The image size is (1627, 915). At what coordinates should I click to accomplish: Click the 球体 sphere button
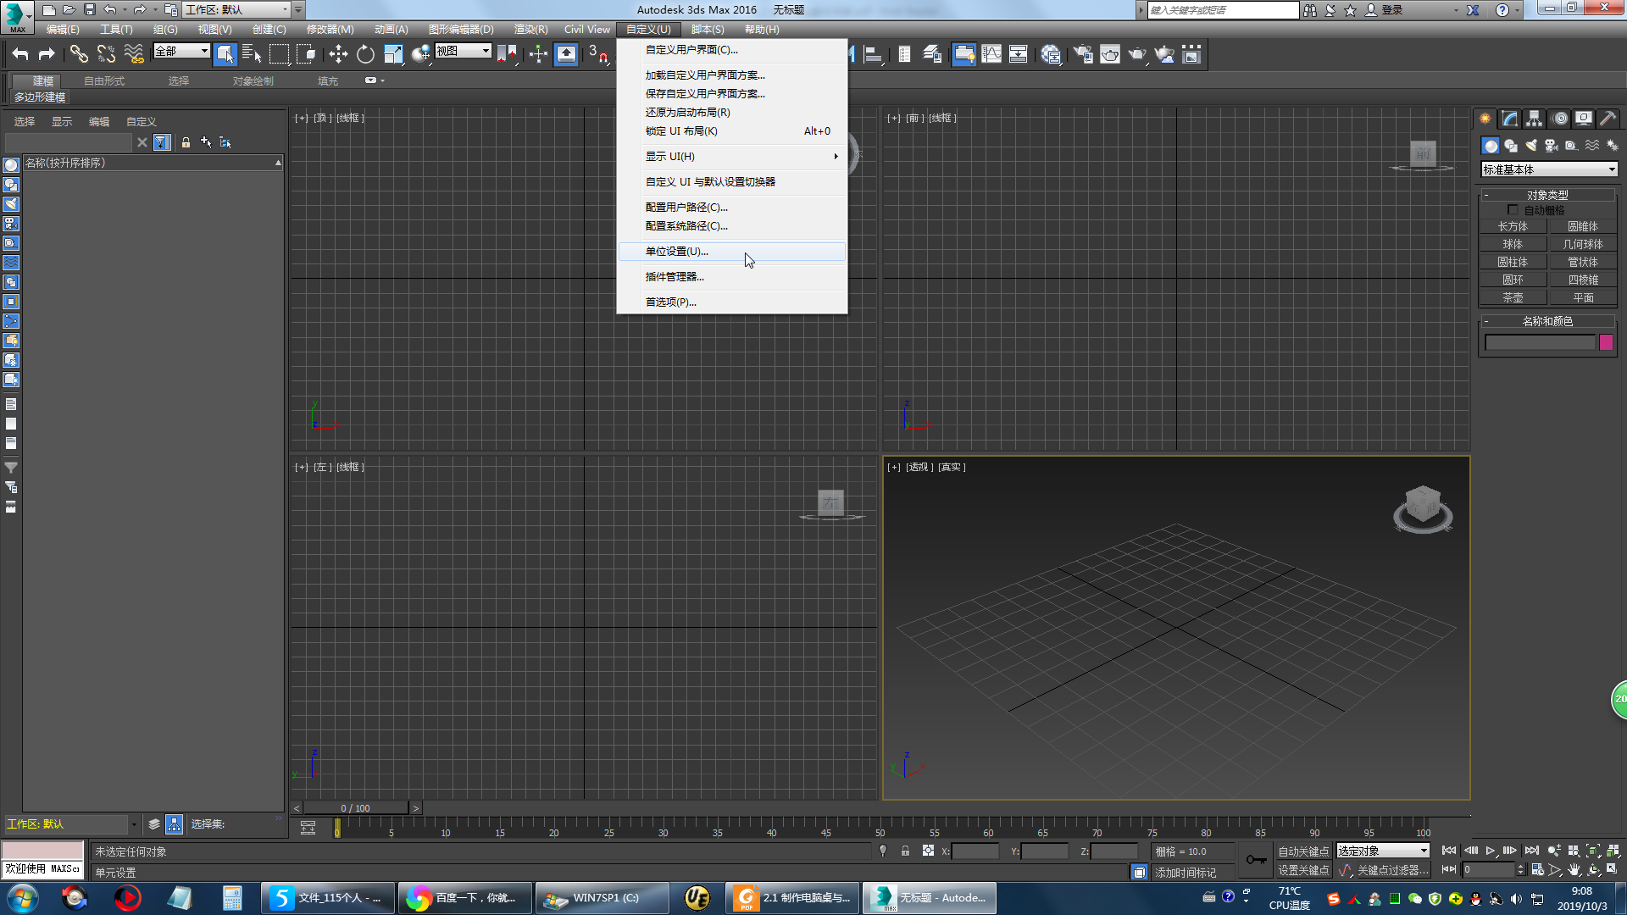[1513, 244]
